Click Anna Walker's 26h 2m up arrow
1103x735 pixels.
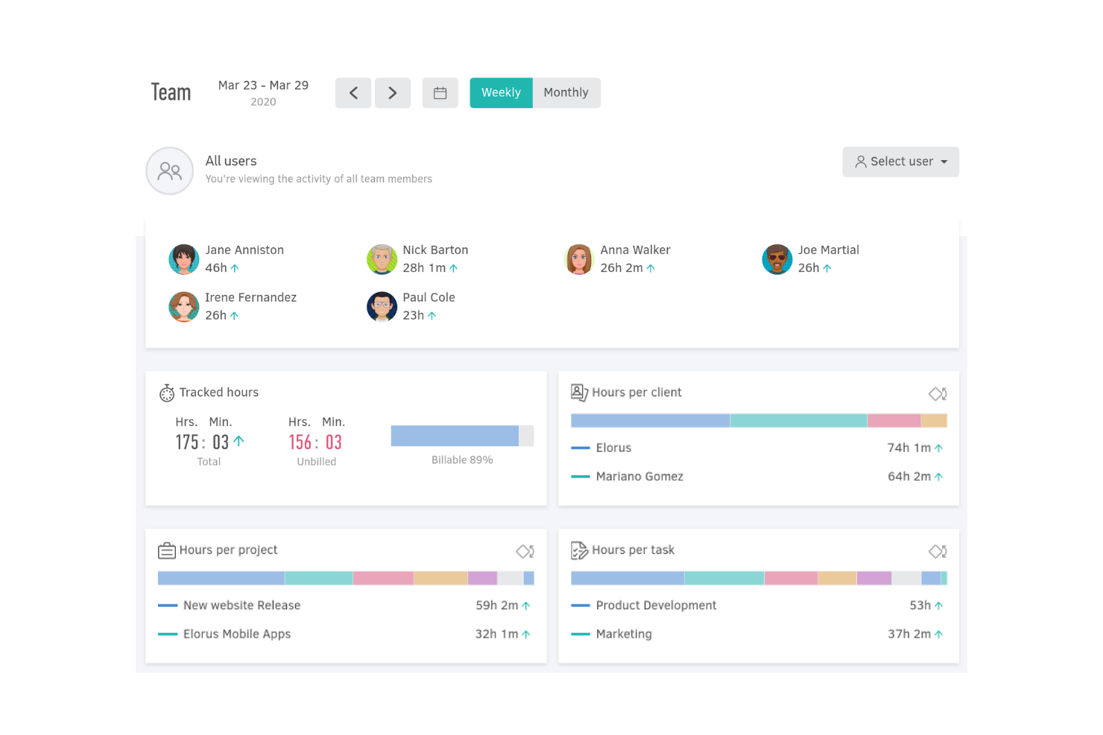coord(651,268)
